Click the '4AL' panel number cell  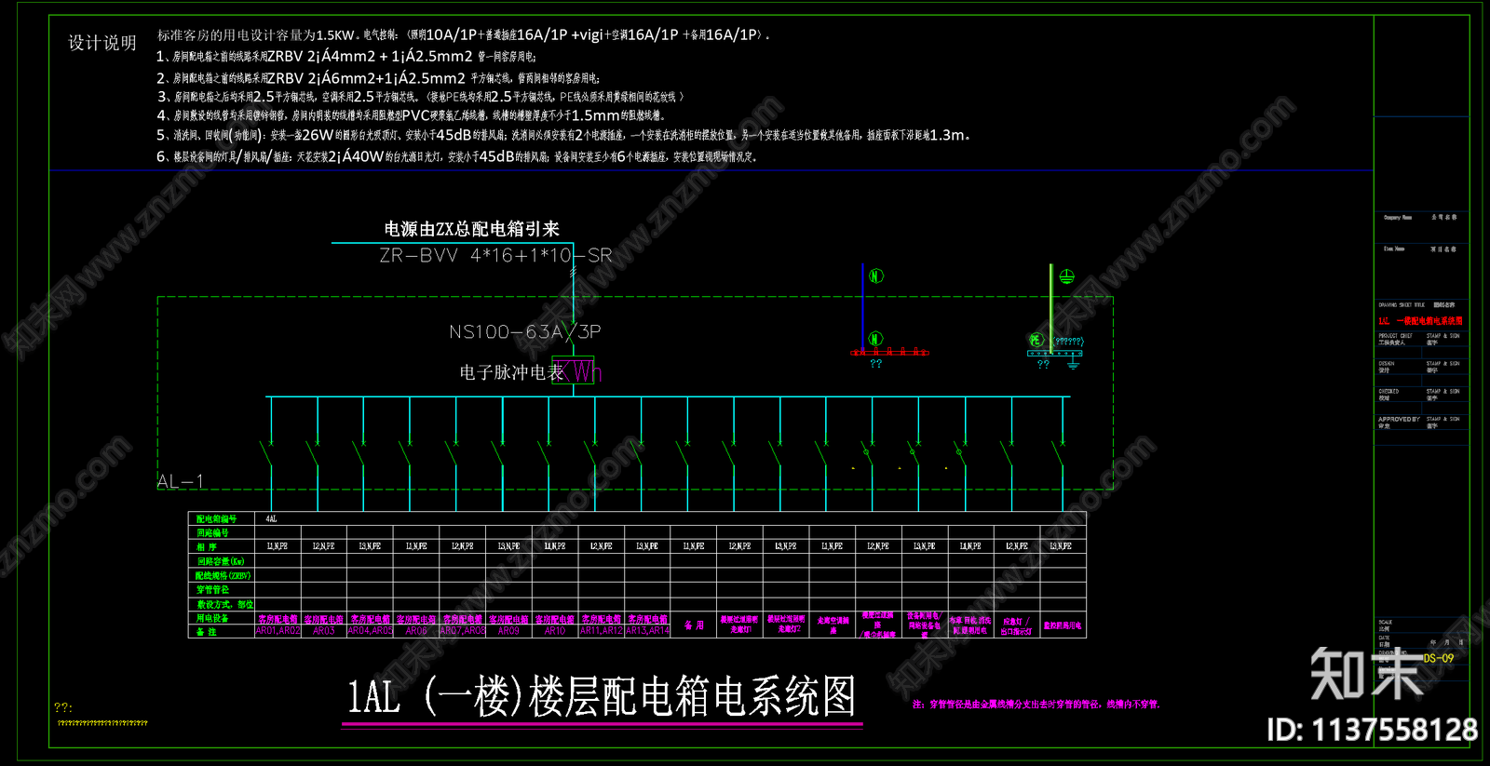(x=271, y=518)
